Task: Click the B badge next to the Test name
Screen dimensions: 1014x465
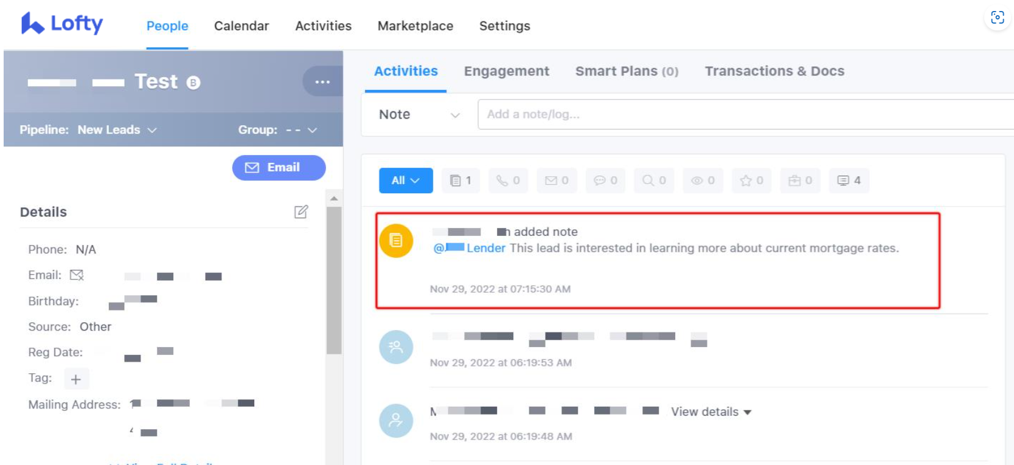Action: (193, 83)
